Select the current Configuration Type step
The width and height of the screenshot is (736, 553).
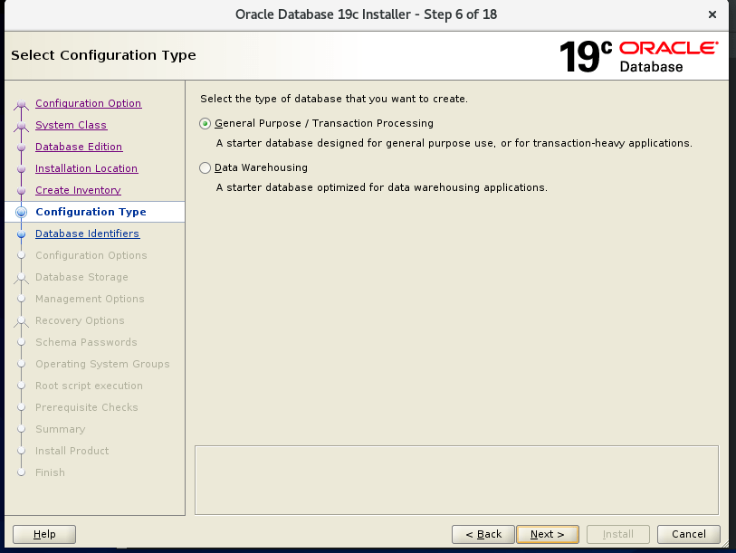coord(91,212)
